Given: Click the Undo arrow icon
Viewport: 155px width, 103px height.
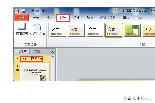Looking at the screenshot, I should tap(29, 11).
